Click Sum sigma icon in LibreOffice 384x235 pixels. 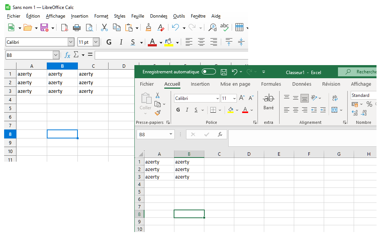pos(76,55)
